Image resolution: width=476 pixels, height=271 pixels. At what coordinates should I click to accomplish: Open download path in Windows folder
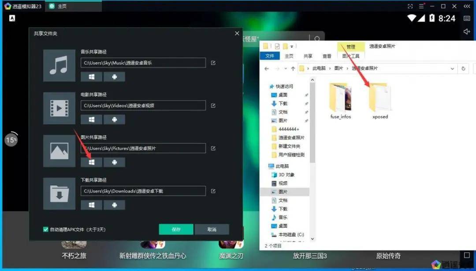click(x=91, y=205)
